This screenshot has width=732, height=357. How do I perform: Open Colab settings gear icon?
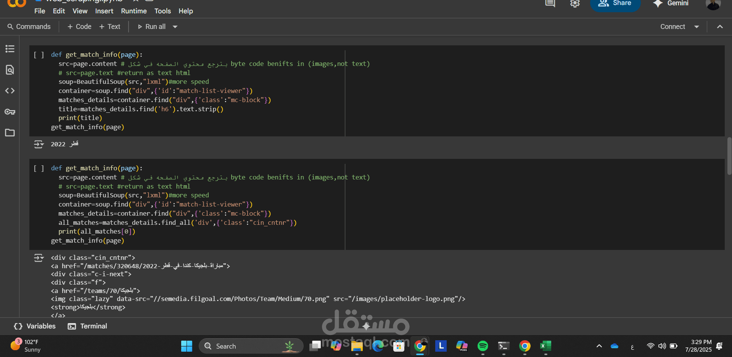(x=575, y=3)
